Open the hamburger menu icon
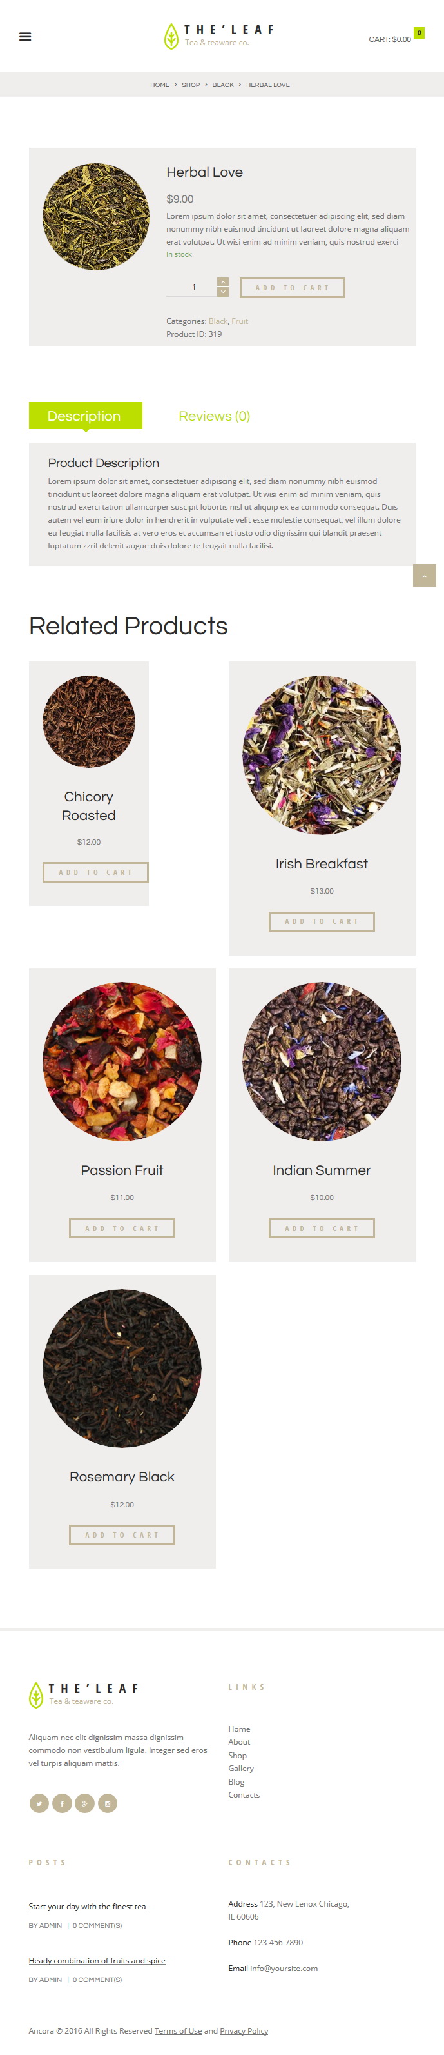Screen dimensions: 444x2055 pos(24,37)
